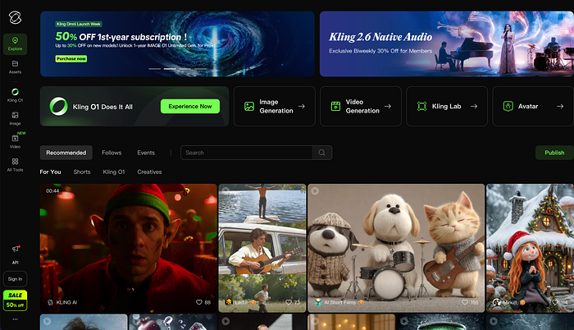The width and height of the screenshot is (574, 330).
Task: Click the green Publish button
Action: [554, 153]
